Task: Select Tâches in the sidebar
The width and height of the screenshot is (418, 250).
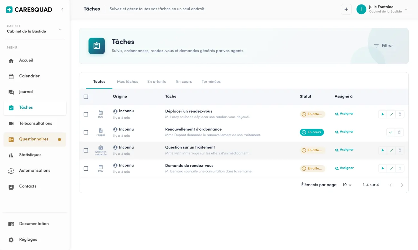Action: (35, 108)
